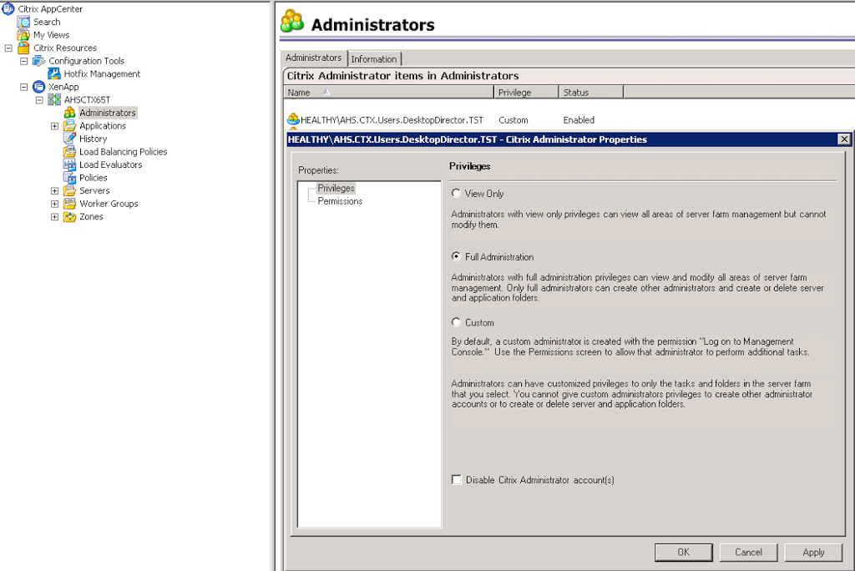
Task: Select the Hotfix Management icon
Action: pyautogui.click(x=54, y=74)
